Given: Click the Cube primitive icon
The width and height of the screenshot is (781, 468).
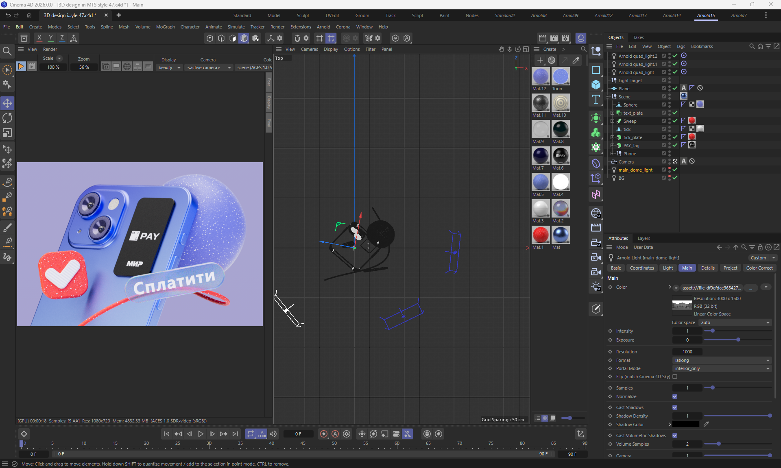Looking at the screenshot, I should (x=596, y=85).
